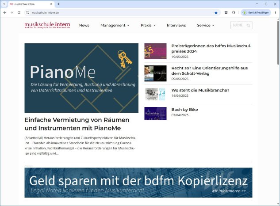280x206 pixels.
Task: Open the Bach by Bike link
Action: pyautogui.click(x=184, y=110)
